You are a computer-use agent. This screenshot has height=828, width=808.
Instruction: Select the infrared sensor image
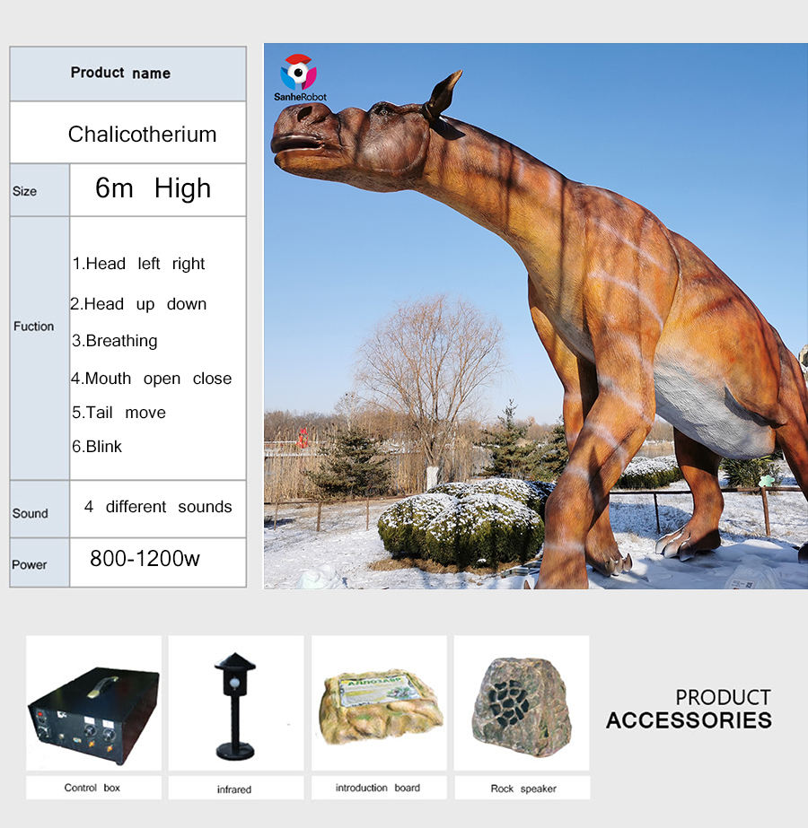click(x=235, y=702)
